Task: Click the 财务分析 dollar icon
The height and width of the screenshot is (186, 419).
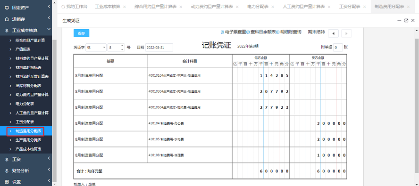Action: click(7, 171)
